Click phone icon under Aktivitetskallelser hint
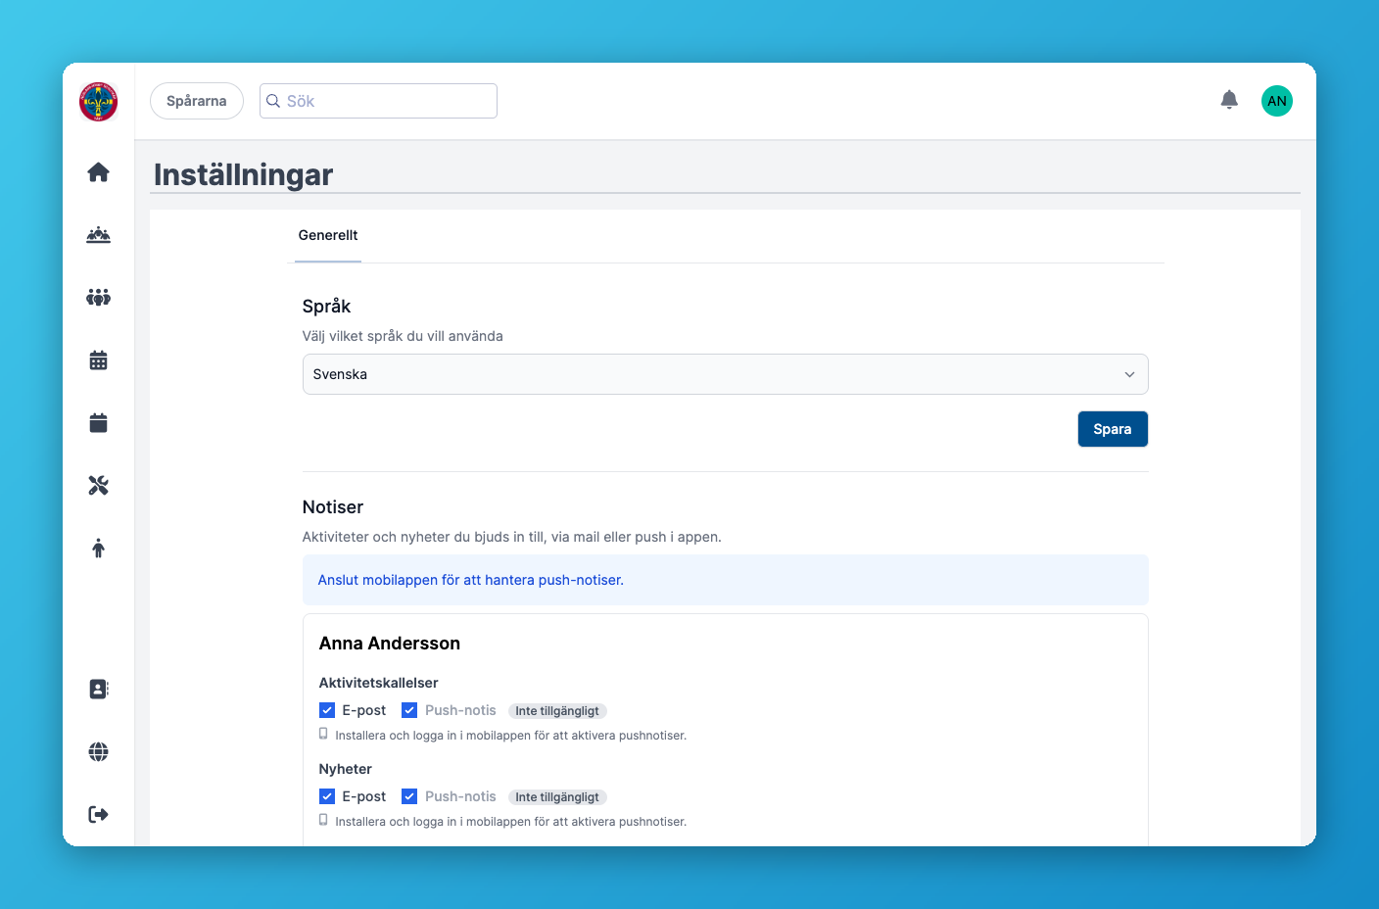Viewport: 1379px width, 909px height. pyautogui.click(x=323, y=734)
